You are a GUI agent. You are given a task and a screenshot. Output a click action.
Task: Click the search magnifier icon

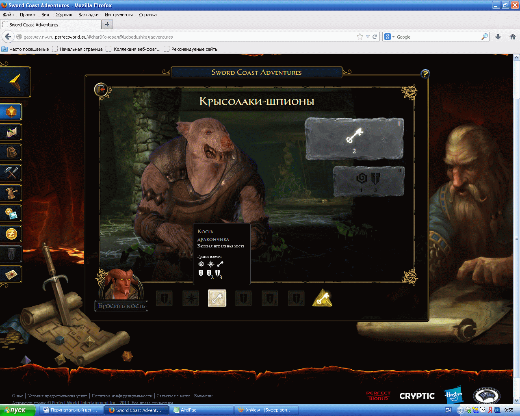click(485, 37)
